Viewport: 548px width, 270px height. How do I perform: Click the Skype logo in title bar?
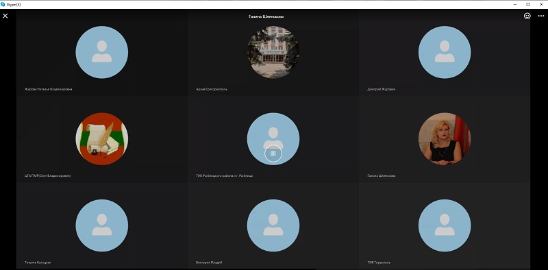(3, 4)
